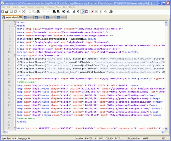The image size is (171, 141).
Task: Close current document with X toolbar icon
Action: pyautogui.click(x=20, y=12)
